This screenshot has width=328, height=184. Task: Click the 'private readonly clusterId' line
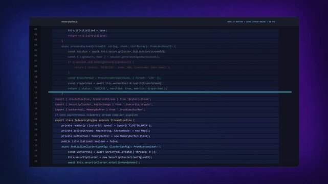point(106,125)
